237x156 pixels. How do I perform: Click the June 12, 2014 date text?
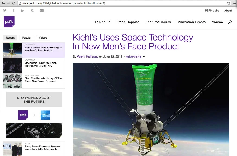[113, 57]
